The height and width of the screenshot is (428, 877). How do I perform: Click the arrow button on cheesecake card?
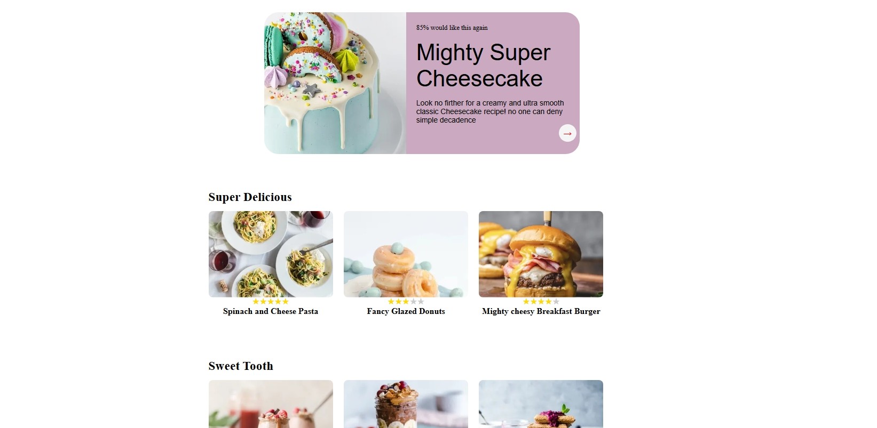pos(567,133)
